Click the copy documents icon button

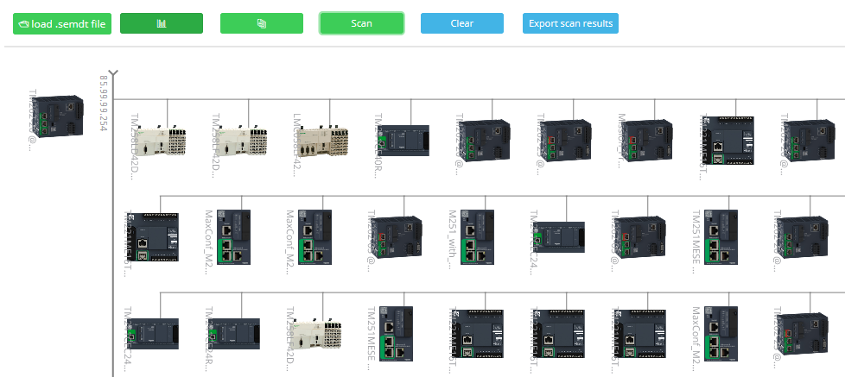point(262,23)
